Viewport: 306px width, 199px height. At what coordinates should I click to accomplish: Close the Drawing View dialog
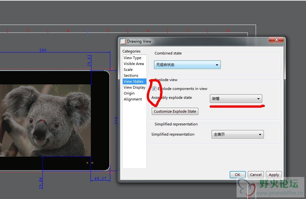tap(276, 40)
